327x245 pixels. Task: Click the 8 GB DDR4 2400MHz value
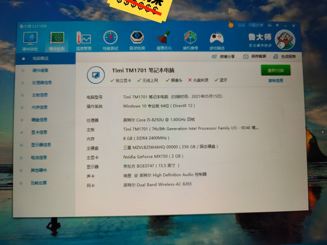coord(146,138)
